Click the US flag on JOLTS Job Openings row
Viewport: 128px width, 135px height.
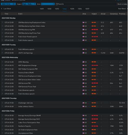click(x=83, y=53)
